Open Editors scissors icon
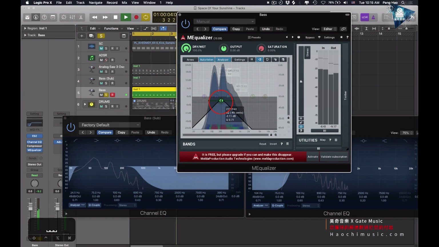The height and width of the screenshot is (247, 439). [x=81, y=17]
